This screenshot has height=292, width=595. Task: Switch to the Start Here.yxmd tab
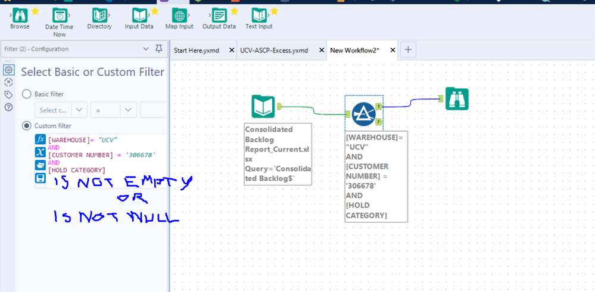click(x=197, y=51)
